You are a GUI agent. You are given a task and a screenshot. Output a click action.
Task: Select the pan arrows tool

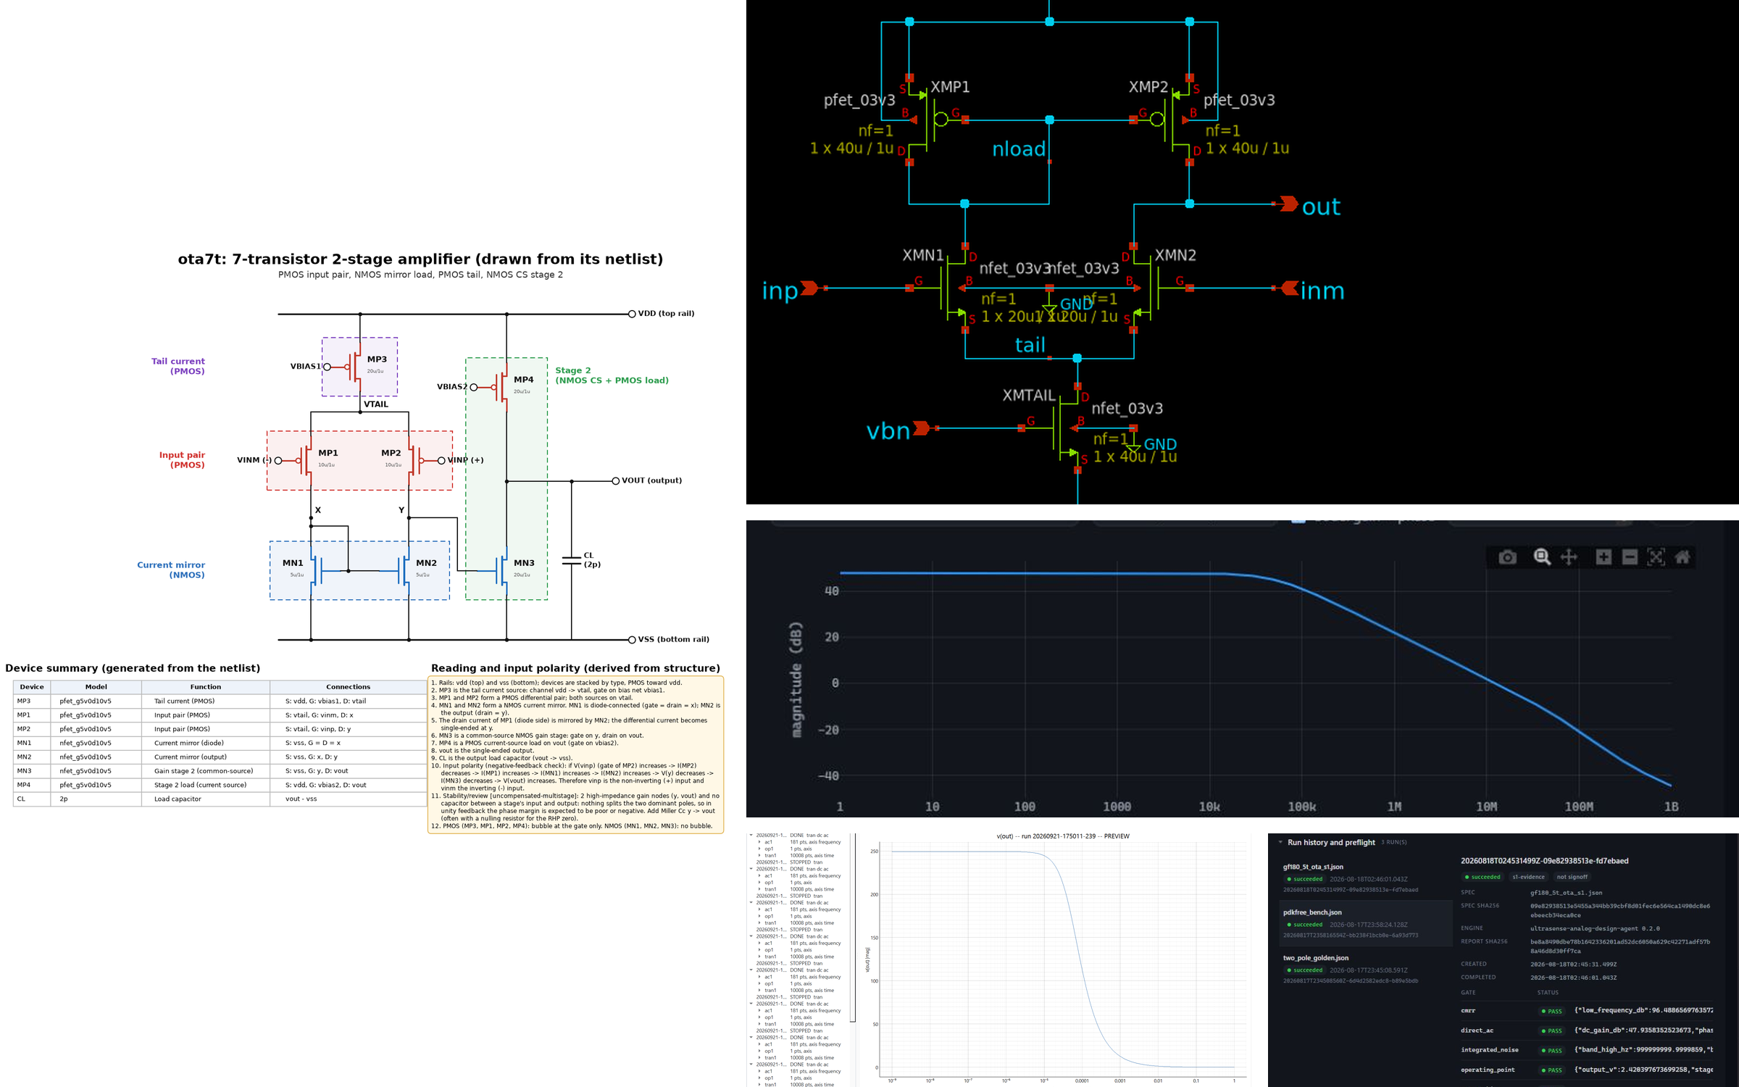(x=1569, y=557)
